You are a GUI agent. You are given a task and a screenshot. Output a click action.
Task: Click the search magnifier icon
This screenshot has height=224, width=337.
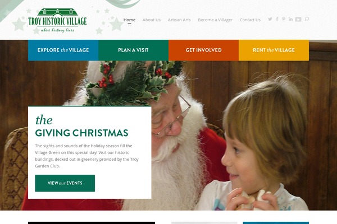click(307, 19)
